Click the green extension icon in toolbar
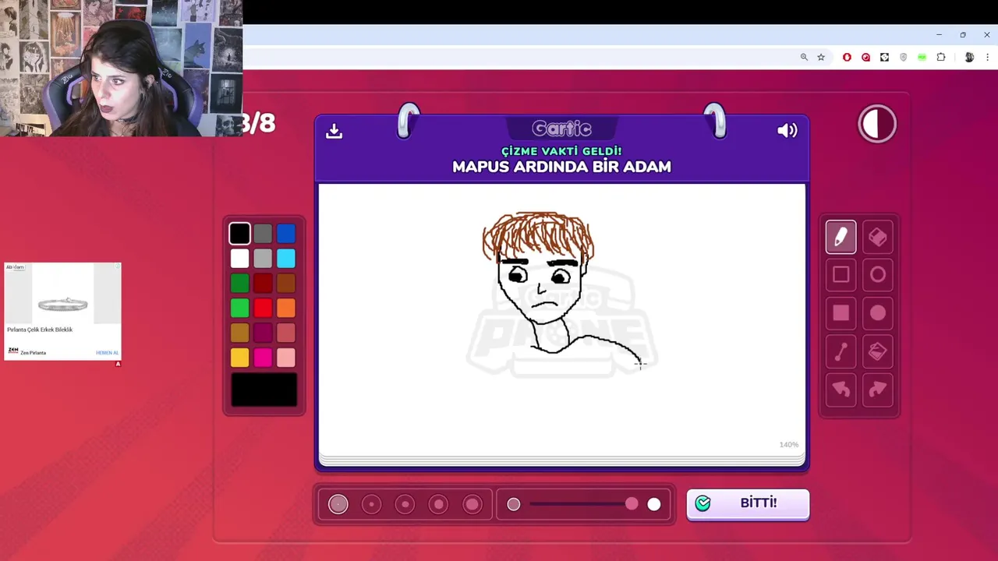This screenshot has width=998, height=561. [x=922, y=57]
